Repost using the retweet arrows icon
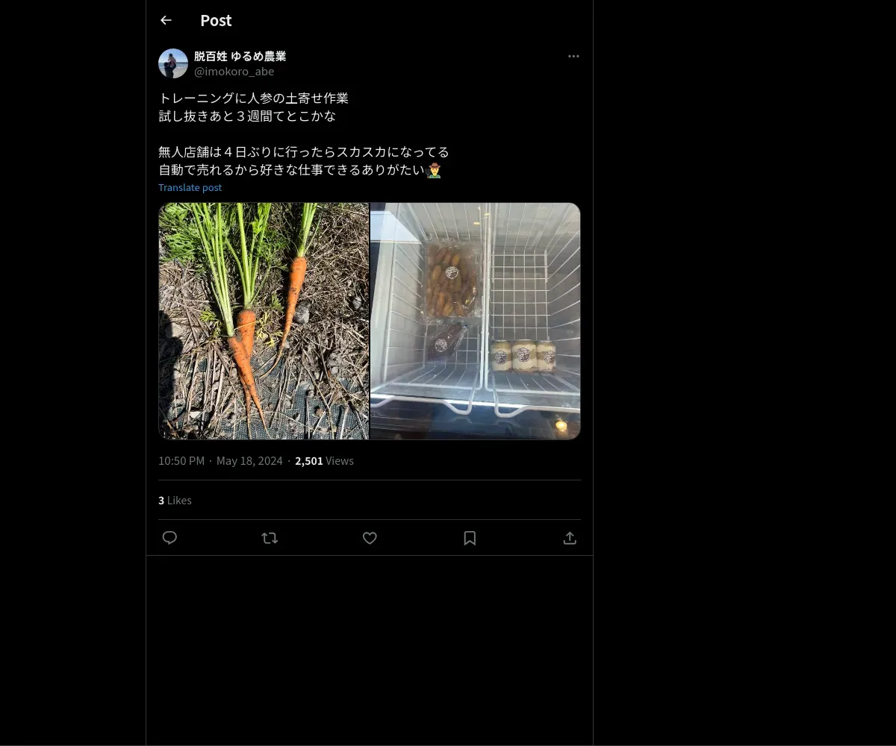The image size is (896, 746). coord(270,538)
